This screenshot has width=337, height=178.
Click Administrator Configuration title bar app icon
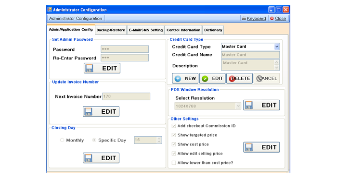tap(50, 10)
